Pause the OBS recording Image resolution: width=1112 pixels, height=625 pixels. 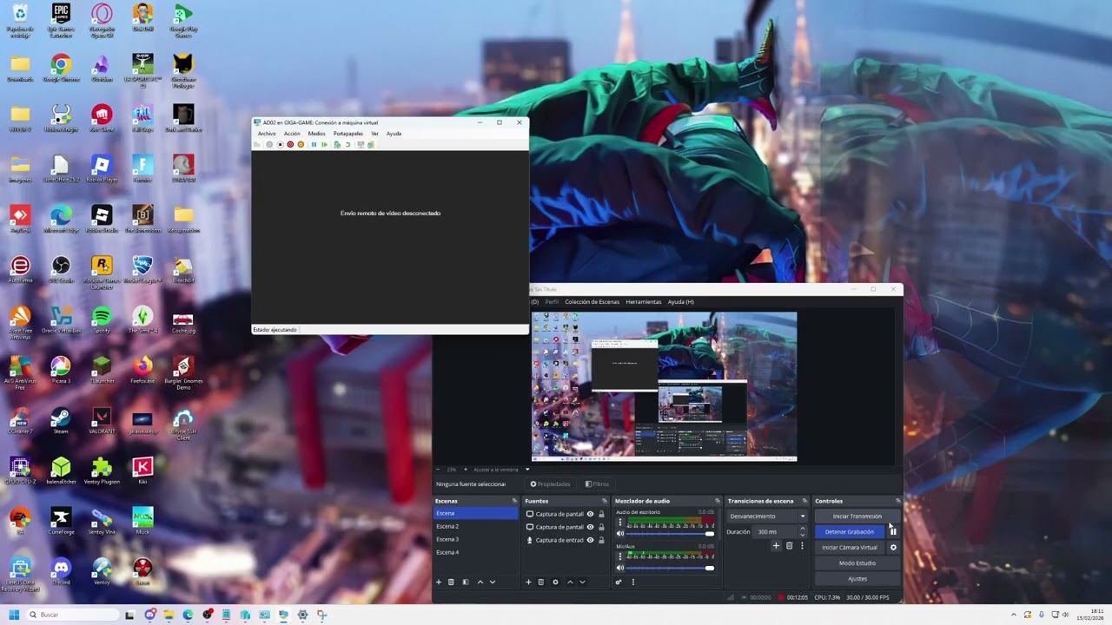click(x=893, y=531)
